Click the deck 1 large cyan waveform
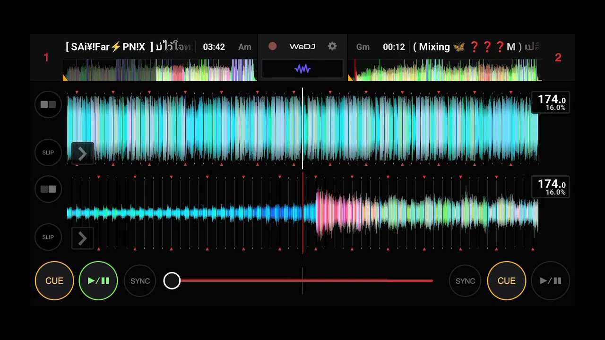This screenshot has height=340, width=605. coord(302,128)
